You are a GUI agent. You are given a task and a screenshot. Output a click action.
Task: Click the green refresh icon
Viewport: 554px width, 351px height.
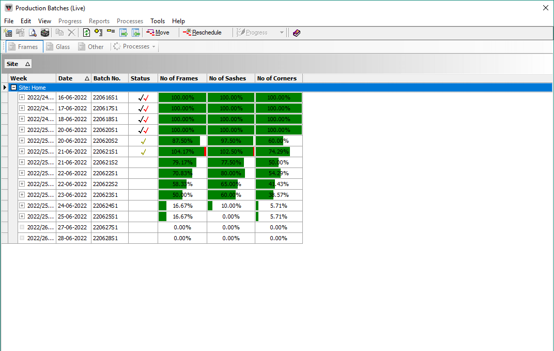pyautogui.click(x=86, y=32)
